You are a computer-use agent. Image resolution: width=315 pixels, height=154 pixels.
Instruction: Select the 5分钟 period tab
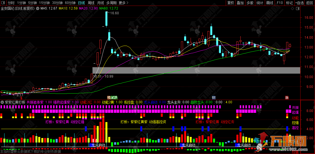[x=32, y=3]
